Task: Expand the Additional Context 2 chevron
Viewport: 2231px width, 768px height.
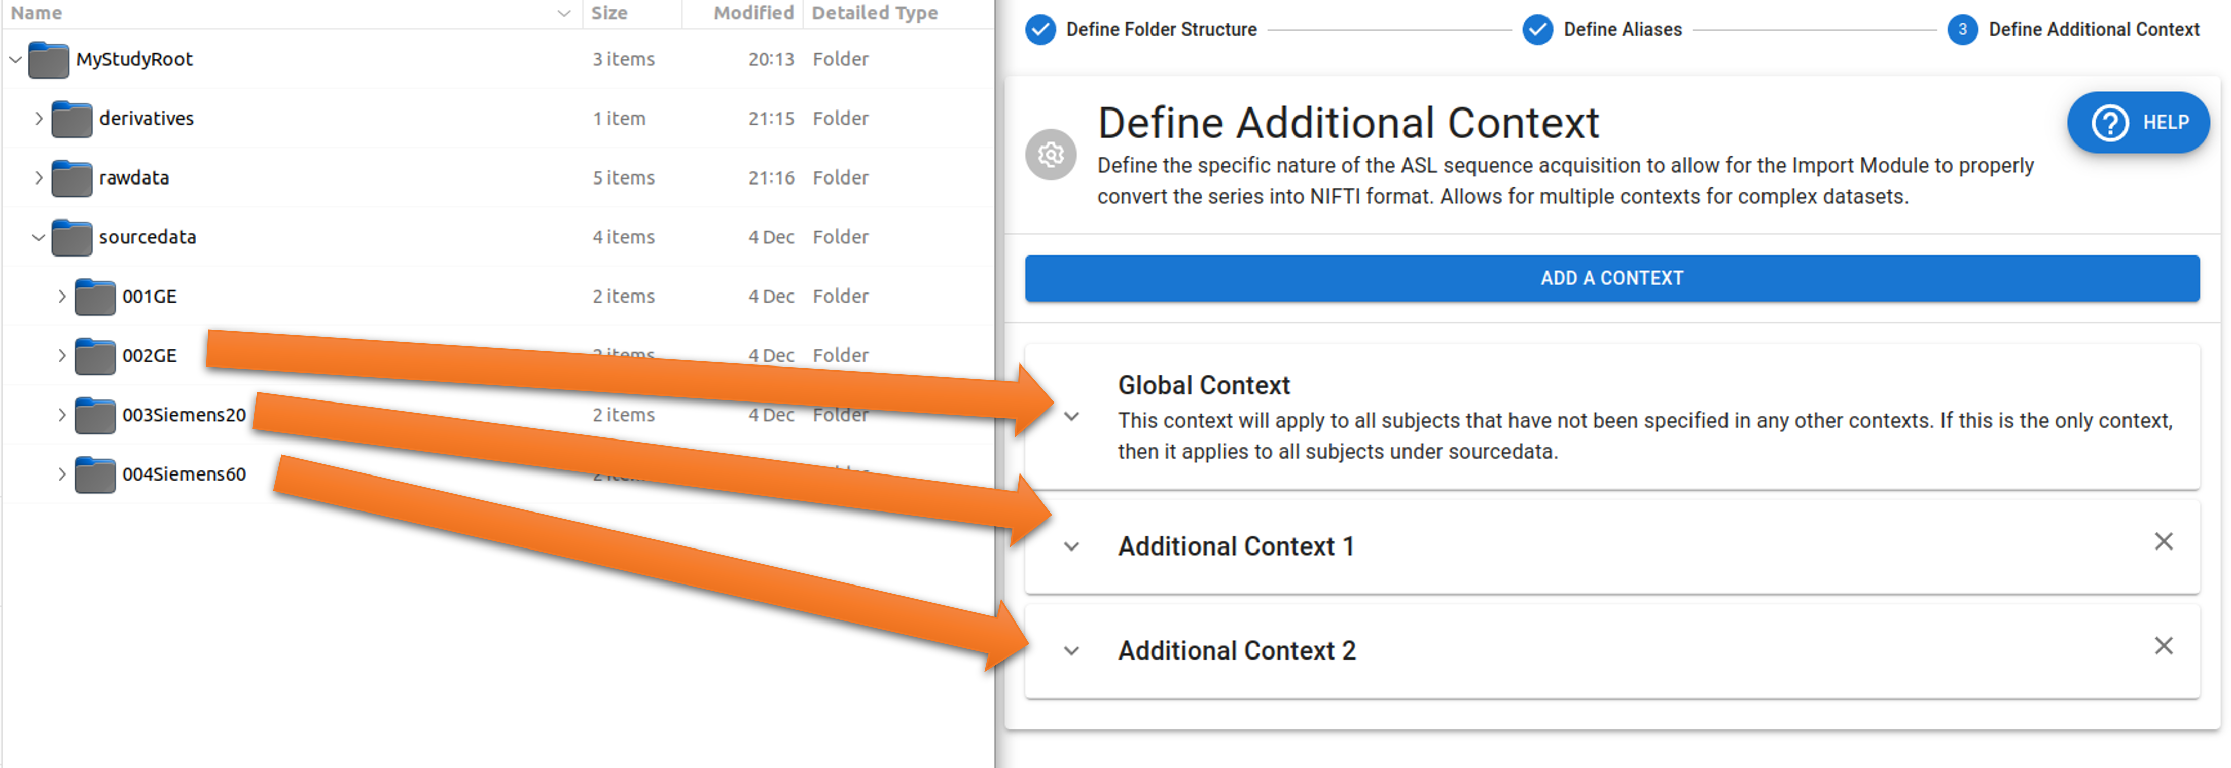Action: pyautogui.click(x=1071, y=651)
